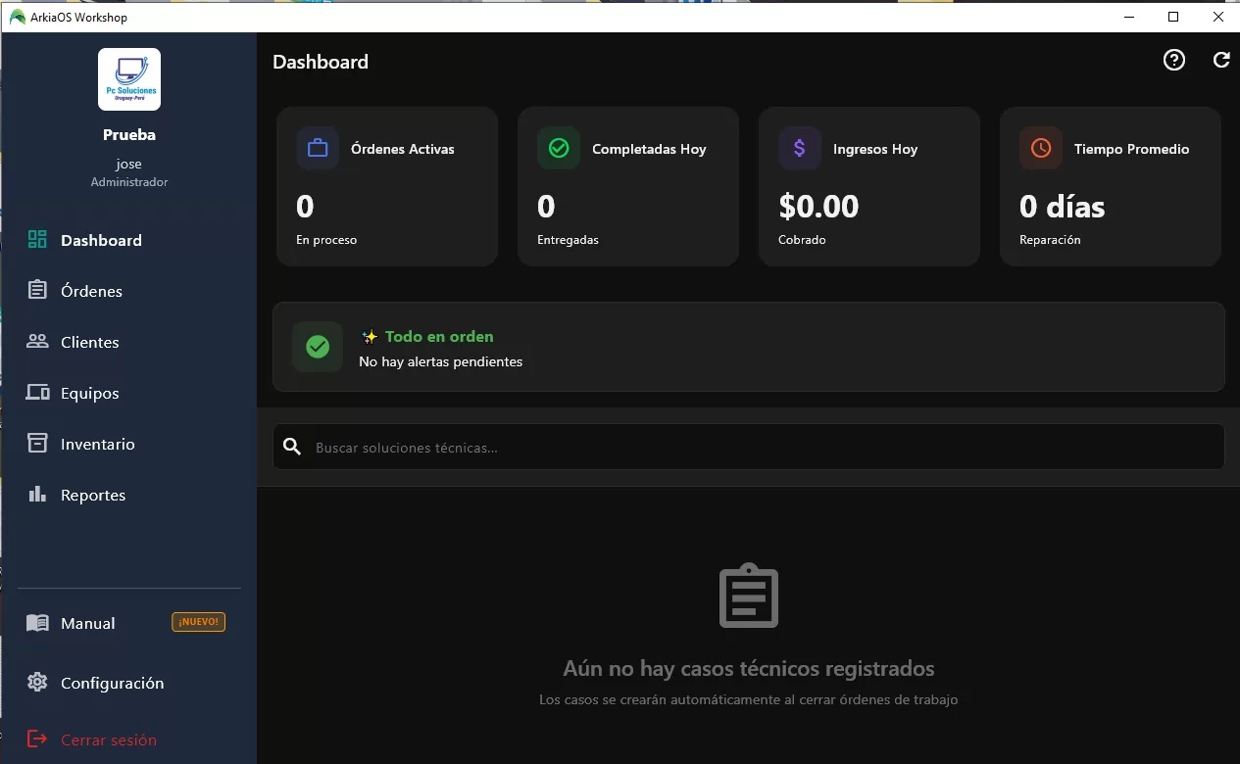Click the Todo en orden heading
1240x764 pixels.
[x=439, y=336]
